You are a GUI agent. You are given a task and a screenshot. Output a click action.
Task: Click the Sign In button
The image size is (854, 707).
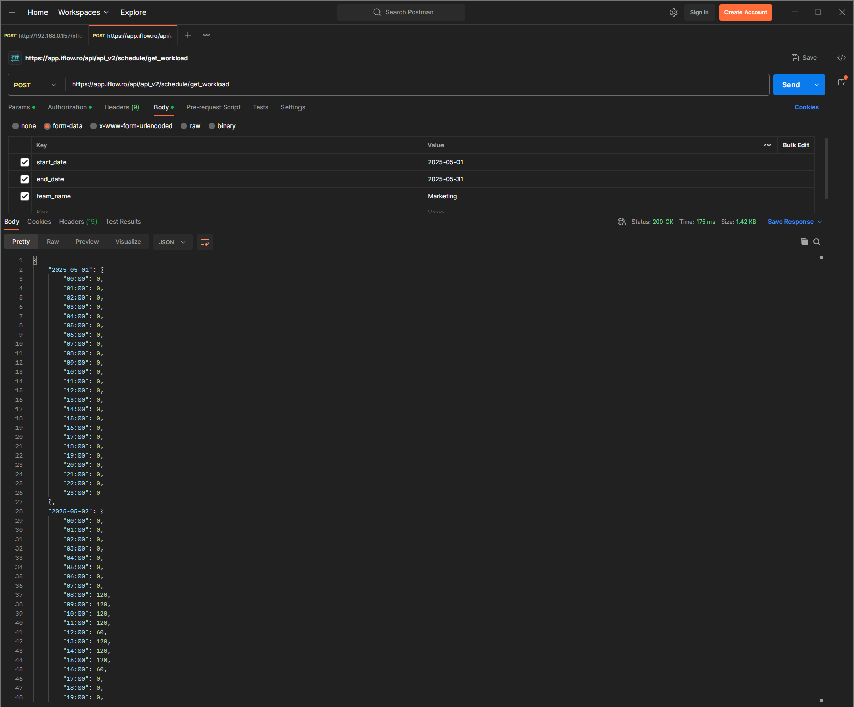(699, 12)
